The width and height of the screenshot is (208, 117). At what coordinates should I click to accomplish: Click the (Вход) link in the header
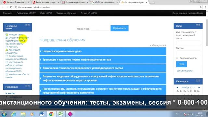200,13
